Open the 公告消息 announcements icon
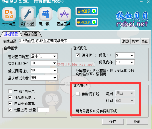The image size is (152, 129). pos(9,14)
